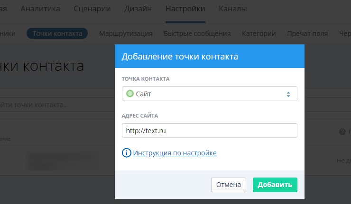Click the contact point search field

pyautogui.click(x=47, y=104)
